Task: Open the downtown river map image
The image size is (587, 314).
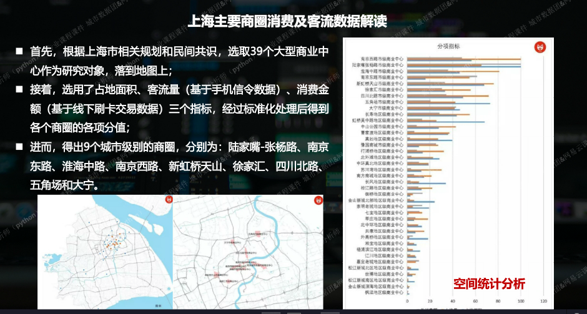Action: pos(248,252)
